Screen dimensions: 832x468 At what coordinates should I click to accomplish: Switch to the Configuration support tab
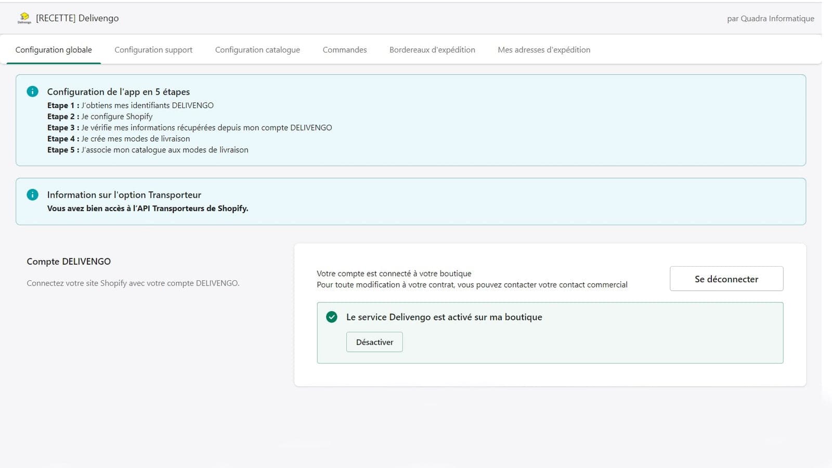pyautogui.click(x=153, y=49)
